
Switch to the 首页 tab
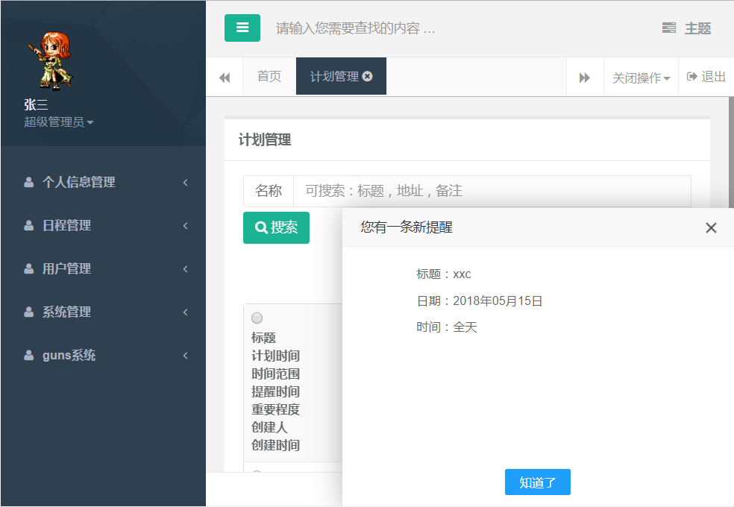[269, 76]
